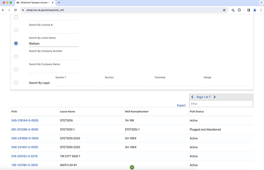Open PUN 139-123780-0-3500
264x170 pixels.
[x=24, y=165]
